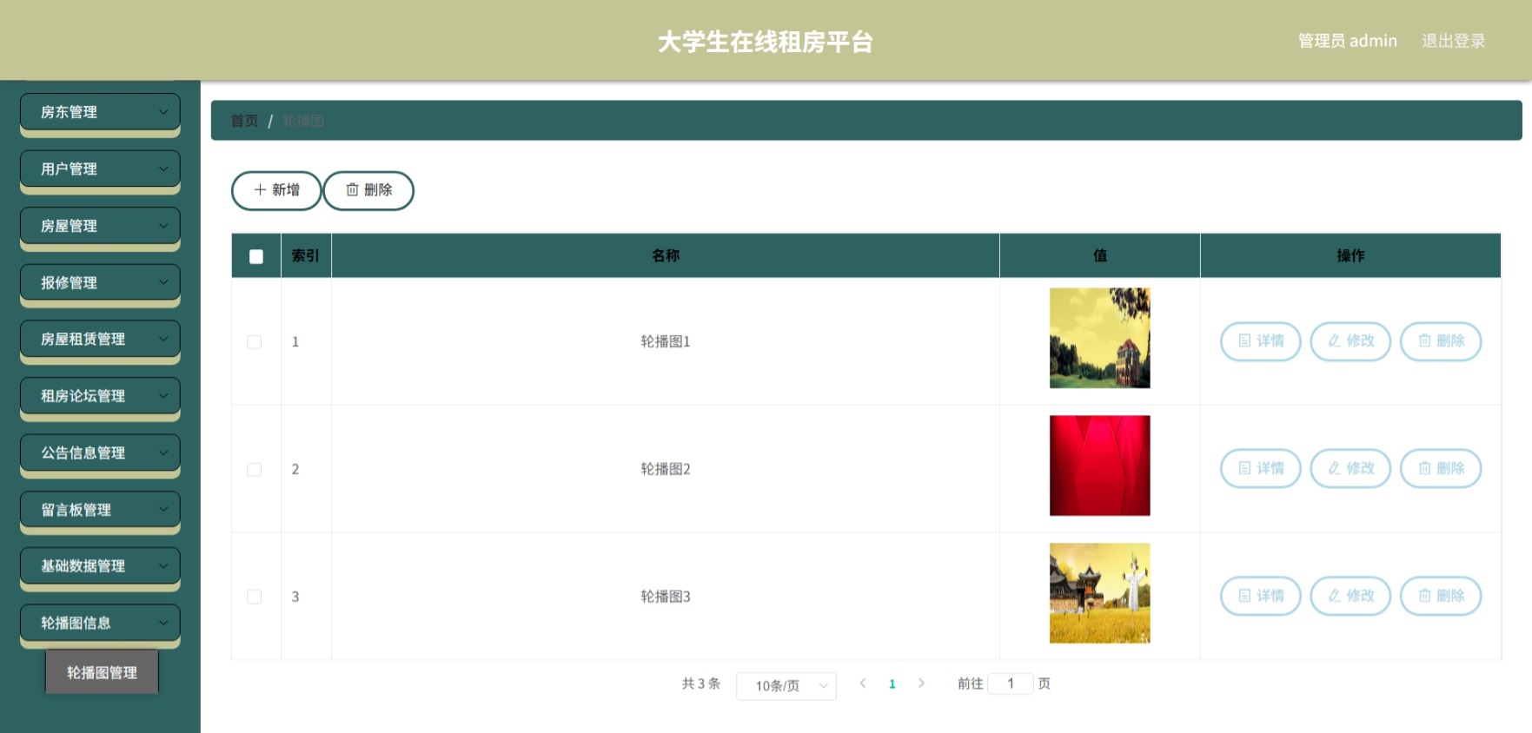
Task: Open the castle thumbnail of 轮播图1
Action: pyautogui.click(x=1099, y=338)
